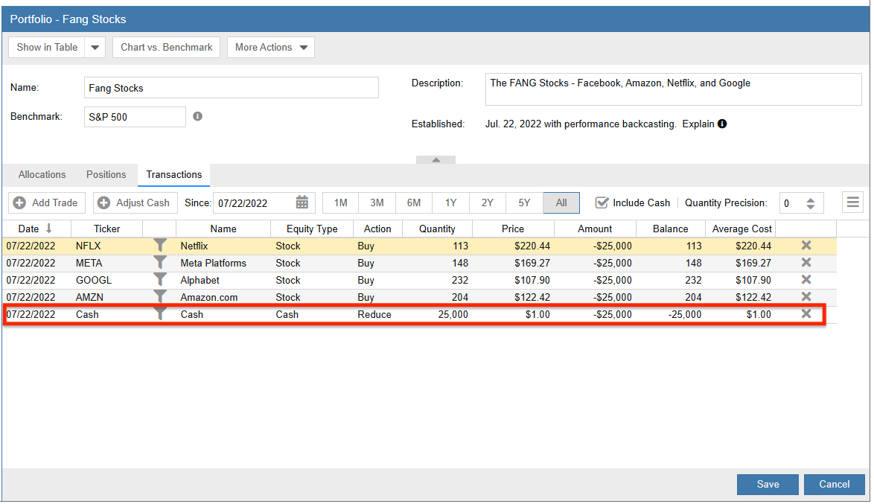Collapse the portfolio details panel arrow

[x=436, y=159]
